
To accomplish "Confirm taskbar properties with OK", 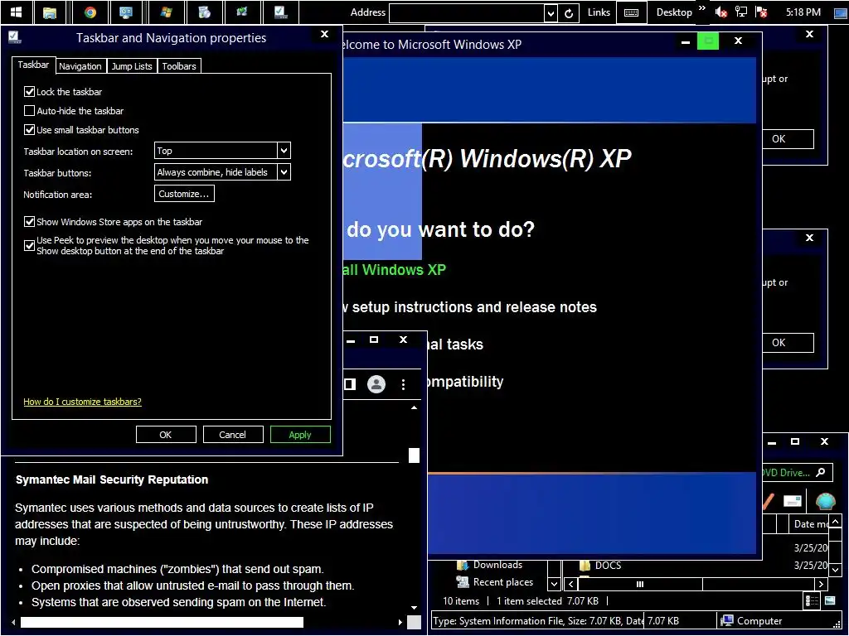I will 166,434.
